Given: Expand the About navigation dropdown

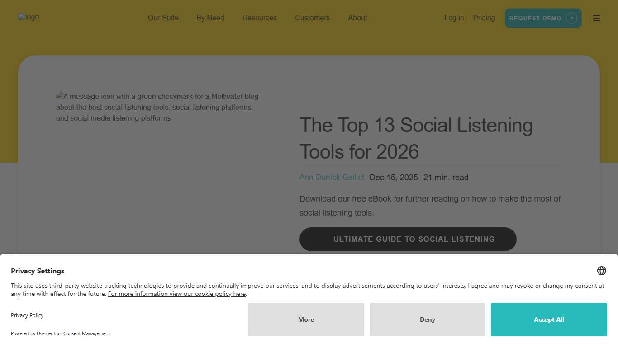Looking at the screenshot, I should coord(357,18).
